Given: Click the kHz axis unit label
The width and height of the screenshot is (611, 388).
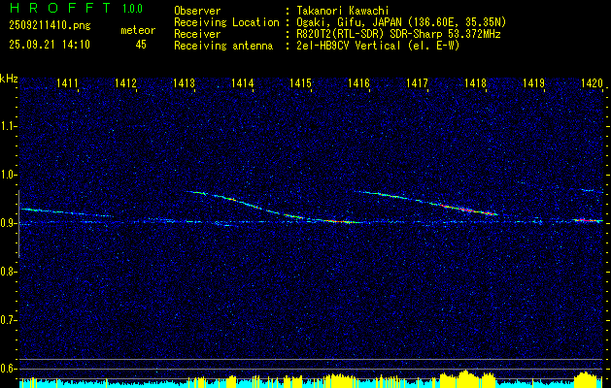Looking at the screenshot, I should (9, 79).
